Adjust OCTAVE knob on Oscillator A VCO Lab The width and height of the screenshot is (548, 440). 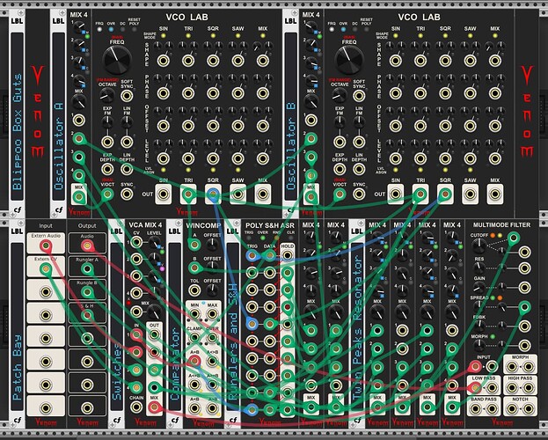pyautogui.click(x=107, y=95)
